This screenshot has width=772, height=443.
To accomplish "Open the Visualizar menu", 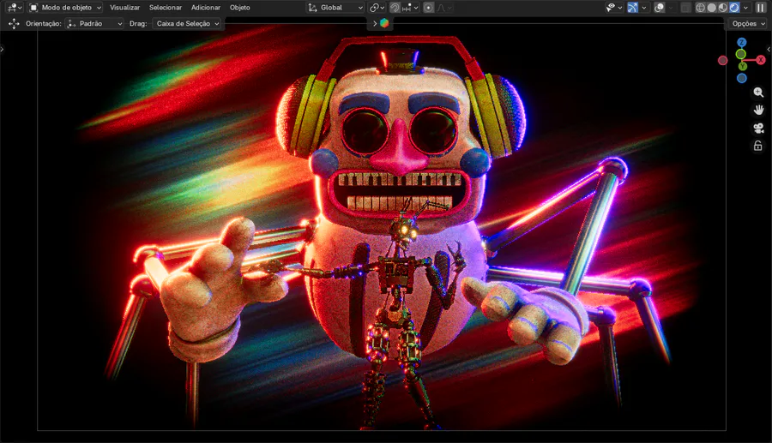I will 124,8.
